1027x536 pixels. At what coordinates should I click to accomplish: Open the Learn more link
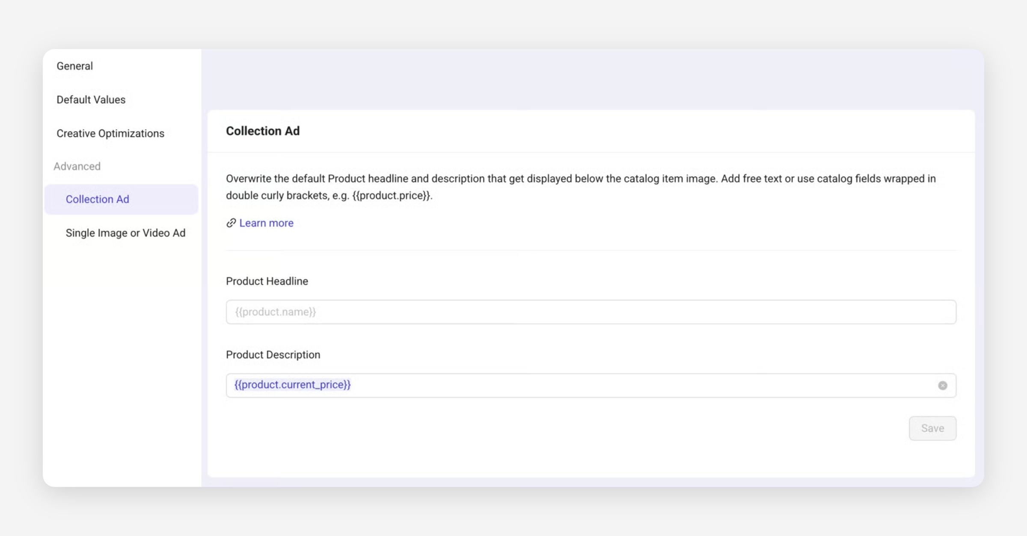point(266,223)
